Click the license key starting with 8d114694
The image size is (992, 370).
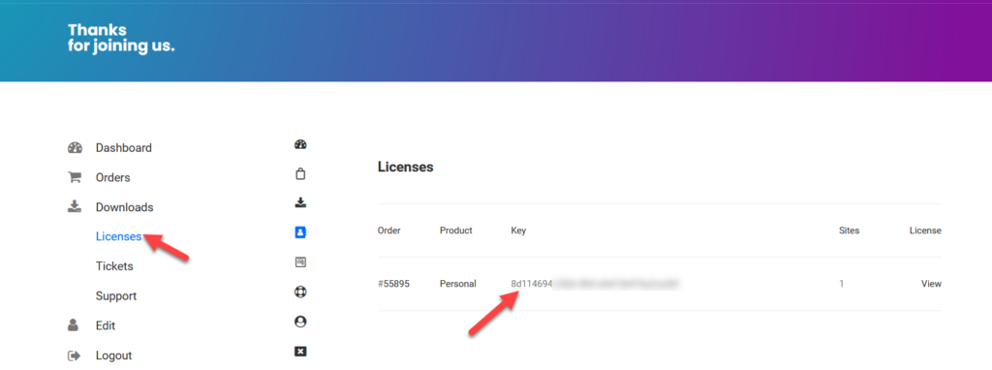595,284
